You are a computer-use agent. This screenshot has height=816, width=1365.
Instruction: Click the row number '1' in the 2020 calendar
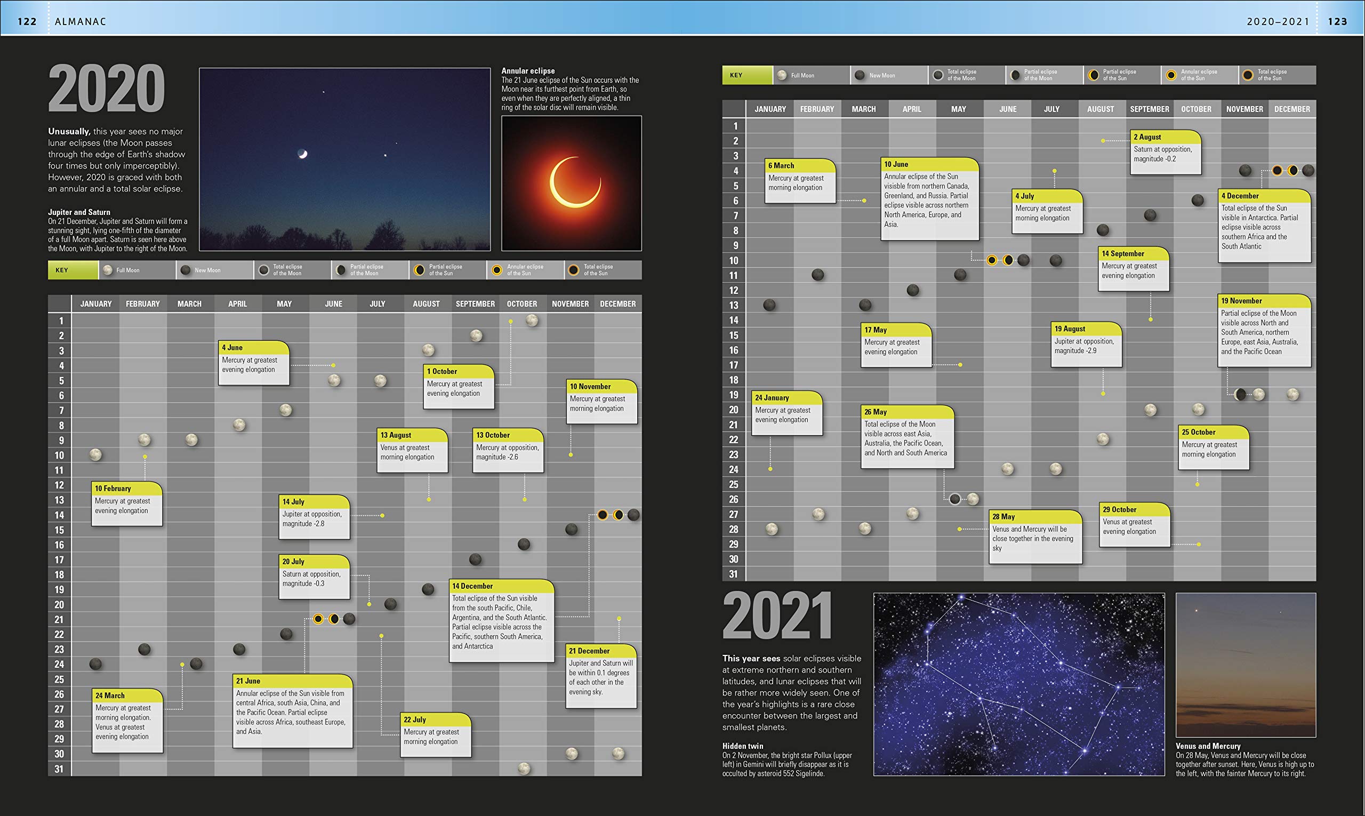point(61,321)
